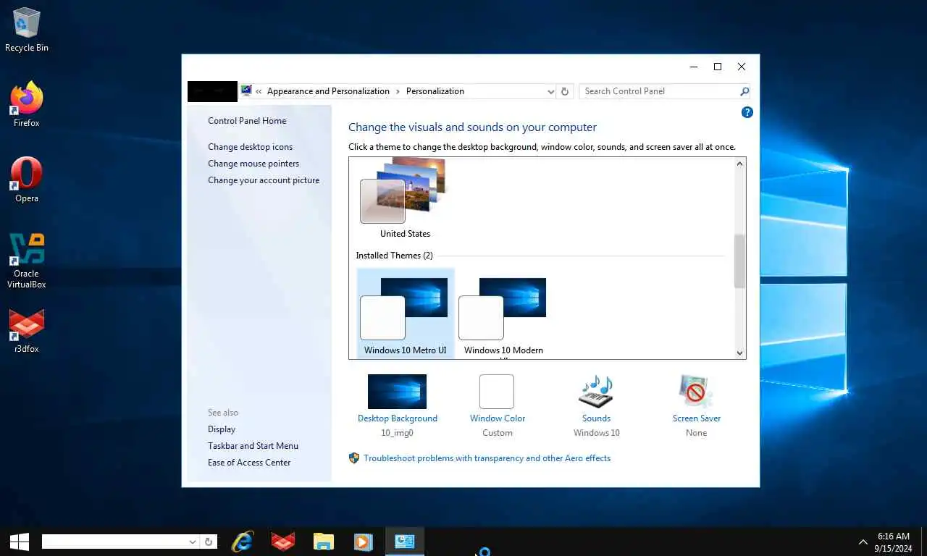
Task: Open File Explorer in the taskbar
Action: tap(324, 542)
